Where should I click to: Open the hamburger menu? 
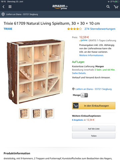pos(10,7)
